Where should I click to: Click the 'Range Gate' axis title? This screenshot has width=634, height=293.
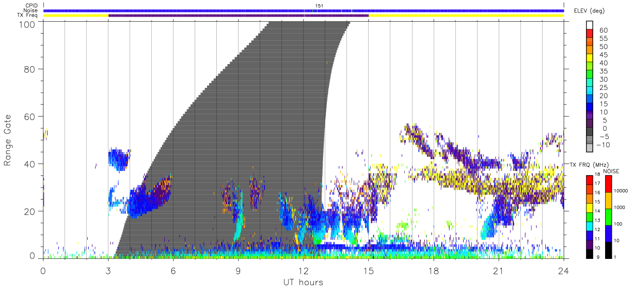tap(8, 140)
